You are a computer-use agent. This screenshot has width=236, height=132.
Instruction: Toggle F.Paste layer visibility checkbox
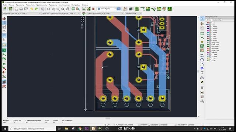click(x=211, y=31)
